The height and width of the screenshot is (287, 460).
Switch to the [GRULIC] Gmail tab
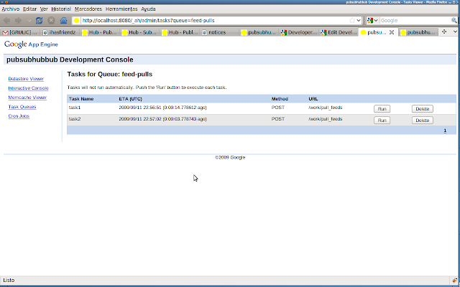[20, 32]
